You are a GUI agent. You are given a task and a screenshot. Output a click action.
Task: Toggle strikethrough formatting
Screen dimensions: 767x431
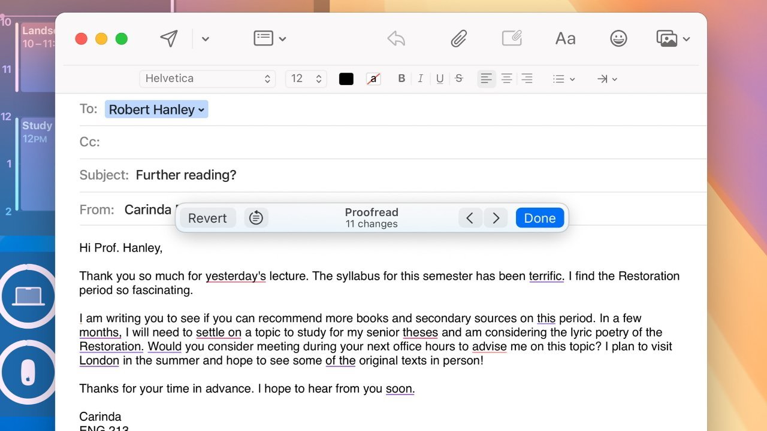[x=459, y=78]
